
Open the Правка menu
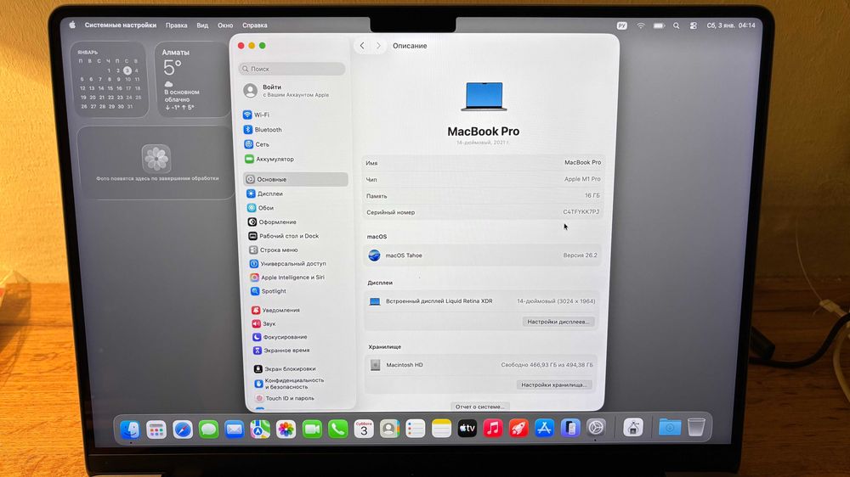click(x=176, y=25)
